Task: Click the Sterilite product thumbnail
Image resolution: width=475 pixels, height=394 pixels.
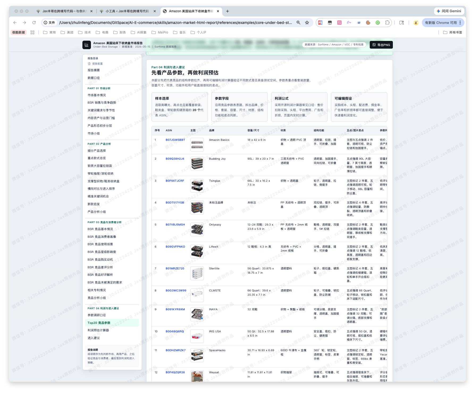Action: [197, 273]
